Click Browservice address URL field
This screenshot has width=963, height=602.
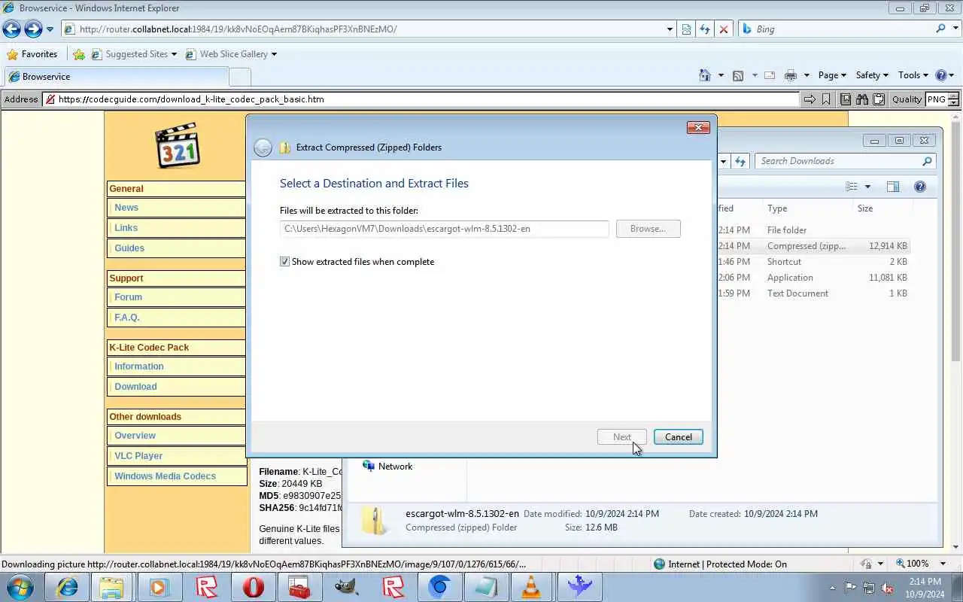(421, 99)
